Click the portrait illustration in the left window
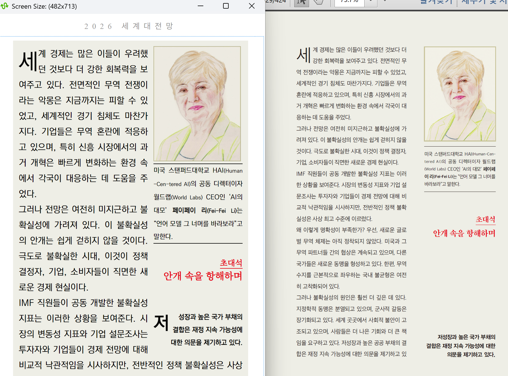Viewport: 508px width, 376px height. pyautogui.click(x=197, y=104)
